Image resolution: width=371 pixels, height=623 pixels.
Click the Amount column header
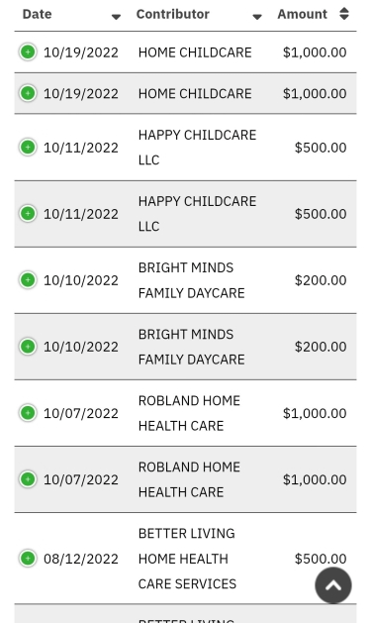303,14
